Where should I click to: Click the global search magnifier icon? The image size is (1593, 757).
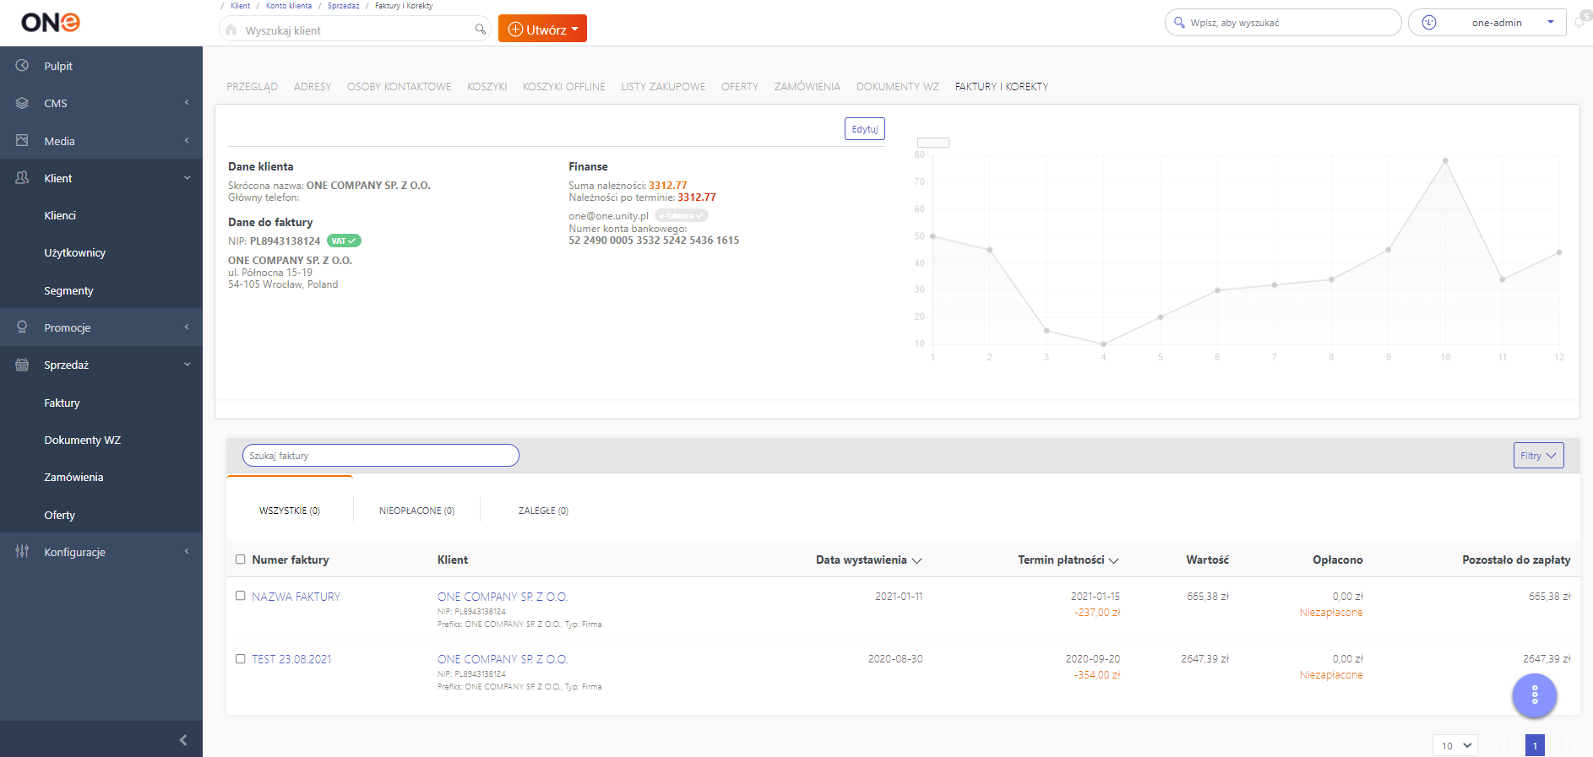click(x=1180, y=23)
